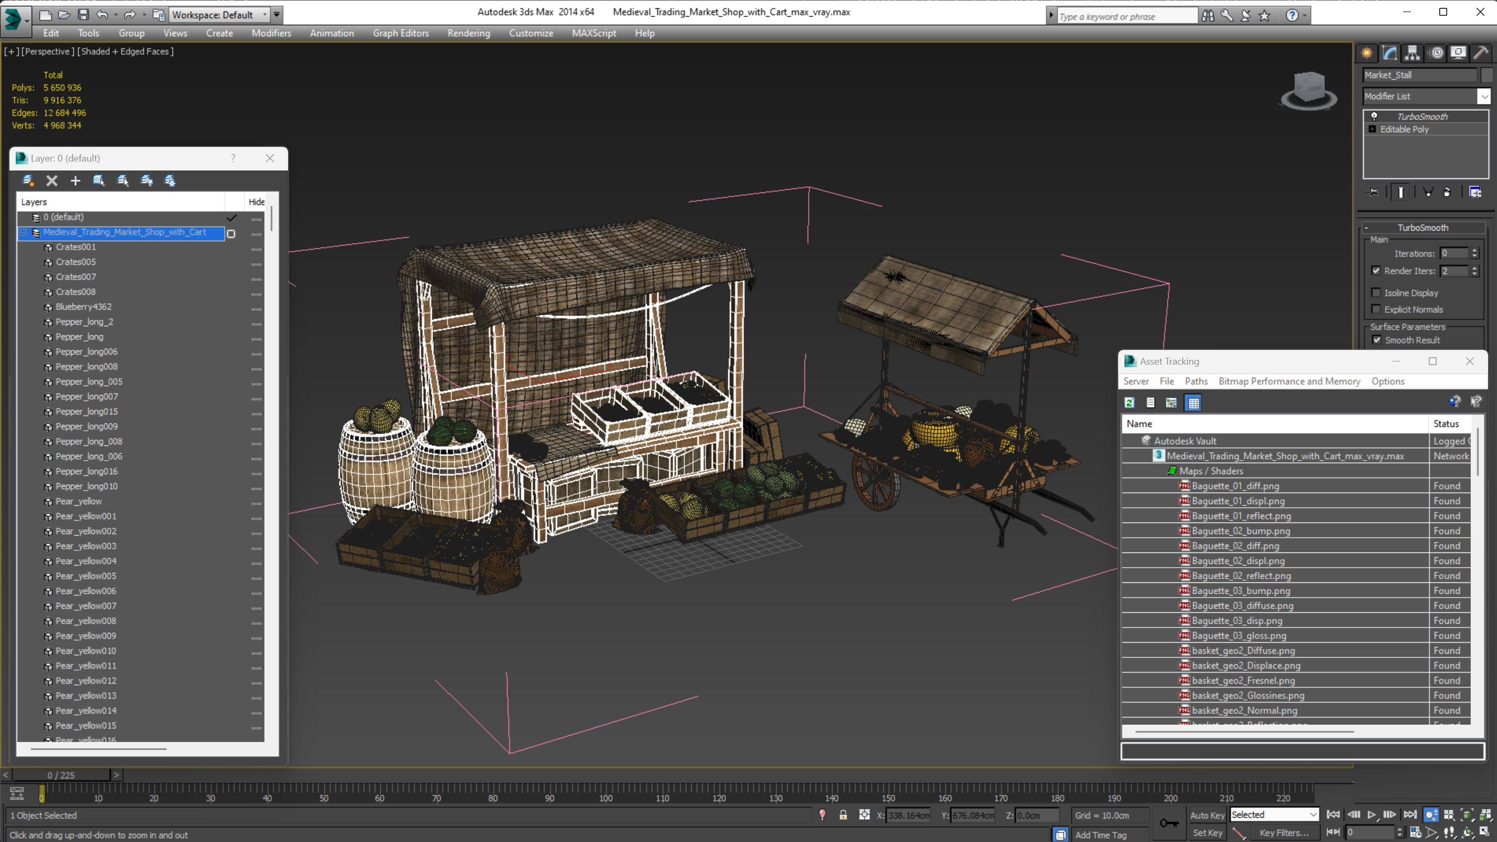Open Graph Editors menu
1497x842 pixels.
point(400,33)
